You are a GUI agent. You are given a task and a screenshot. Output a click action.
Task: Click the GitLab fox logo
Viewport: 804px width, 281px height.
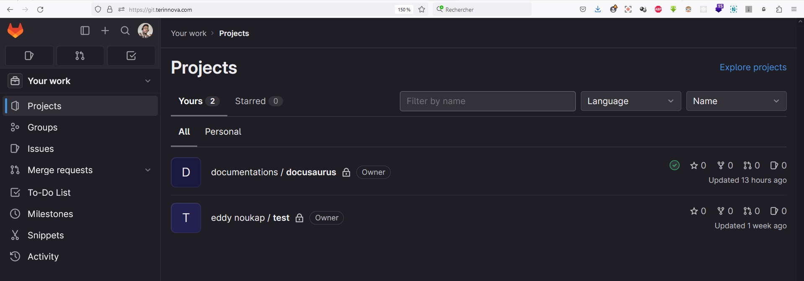15,31
